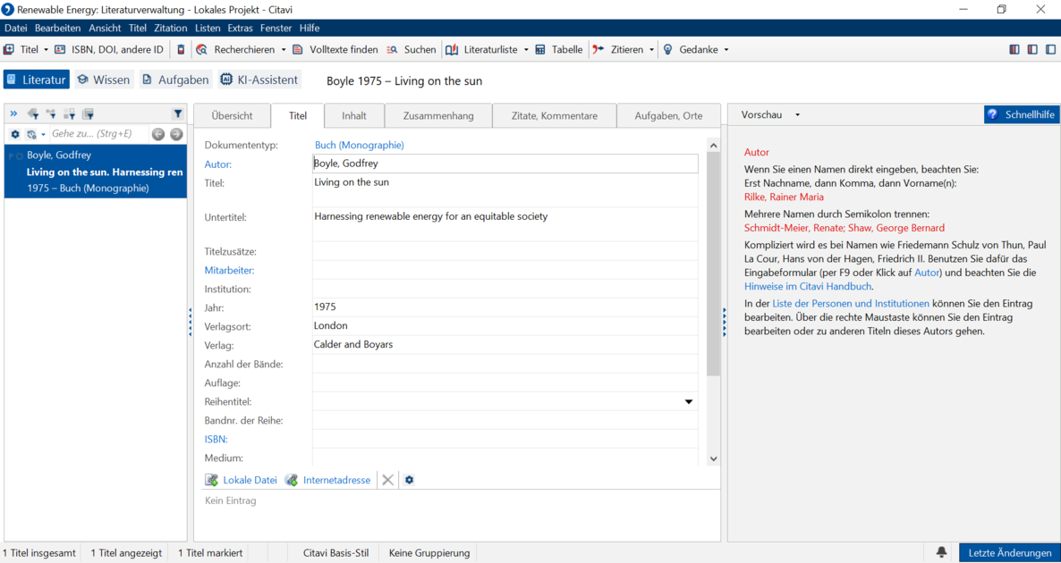This screenshot has height=563, width=1061.
Task: Expand the Reihentitel dropdown arrow
Action: click(689, 401)
